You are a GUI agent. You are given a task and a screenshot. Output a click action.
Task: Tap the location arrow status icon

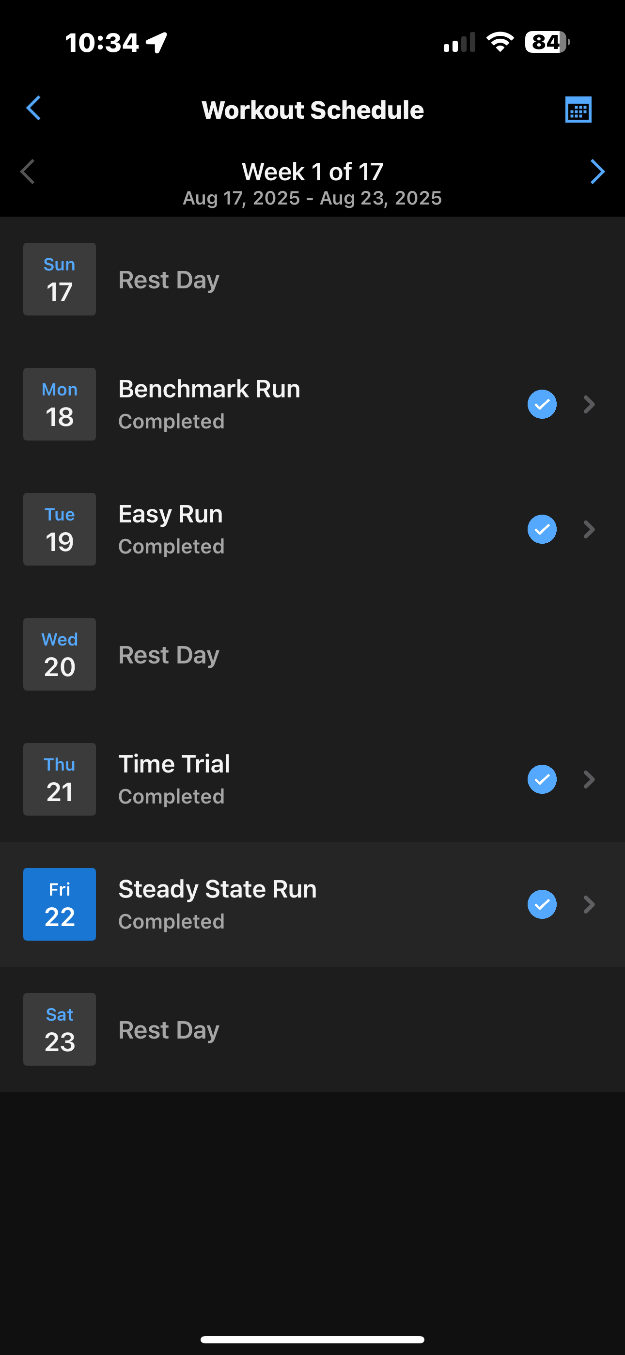click(157, 43)
